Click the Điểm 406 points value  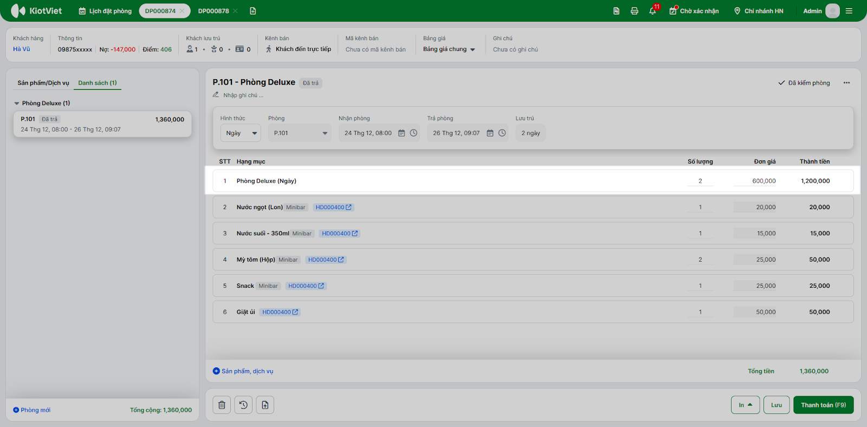(166, 49)
